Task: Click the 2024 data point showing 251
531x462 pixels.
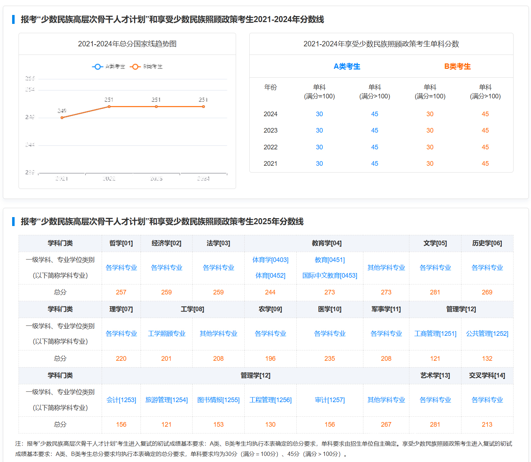Action: 203,106
